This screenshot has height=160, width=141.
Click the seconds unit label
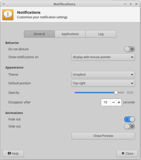click(x=129, y=102)
